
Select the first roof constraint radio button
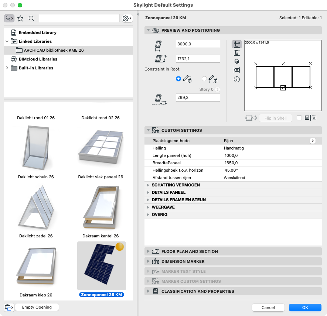[178, 79]
